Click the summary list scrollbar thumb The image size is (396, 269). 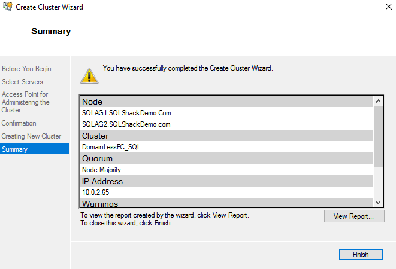pyautogui.click(x=378, y=136)
